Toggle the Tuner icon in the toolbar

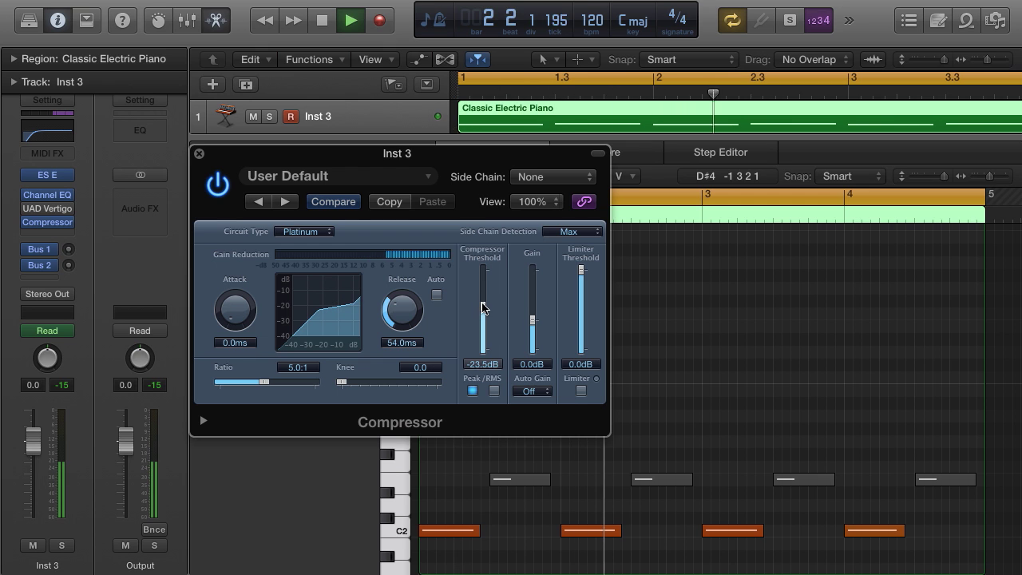coord(761,21)
